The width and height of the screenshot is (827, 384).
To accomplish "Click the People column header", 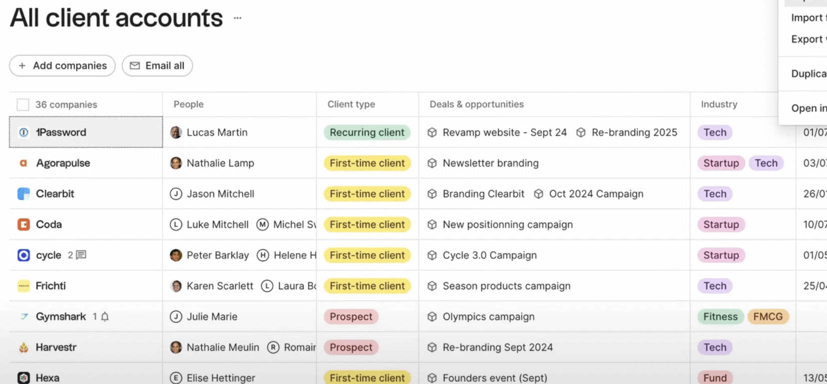I will (x=189, y=104).
